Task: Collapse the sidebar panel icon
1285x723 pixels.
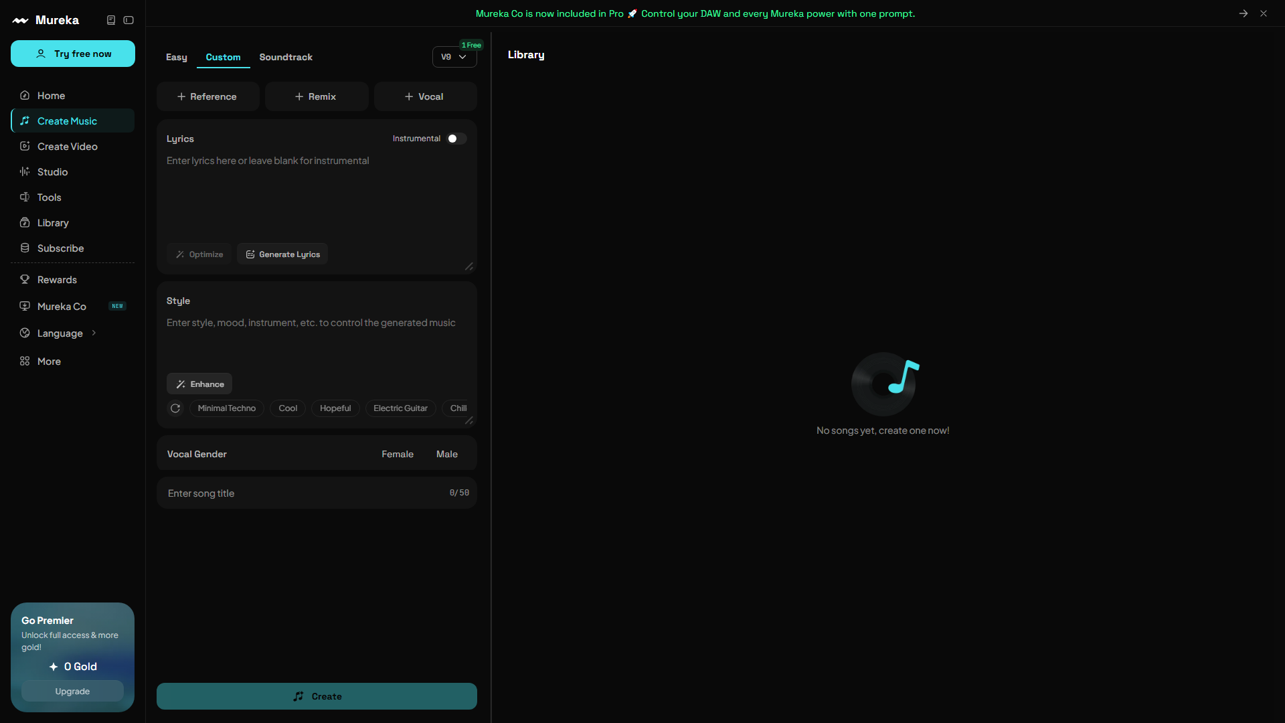Action: (128, 20)
